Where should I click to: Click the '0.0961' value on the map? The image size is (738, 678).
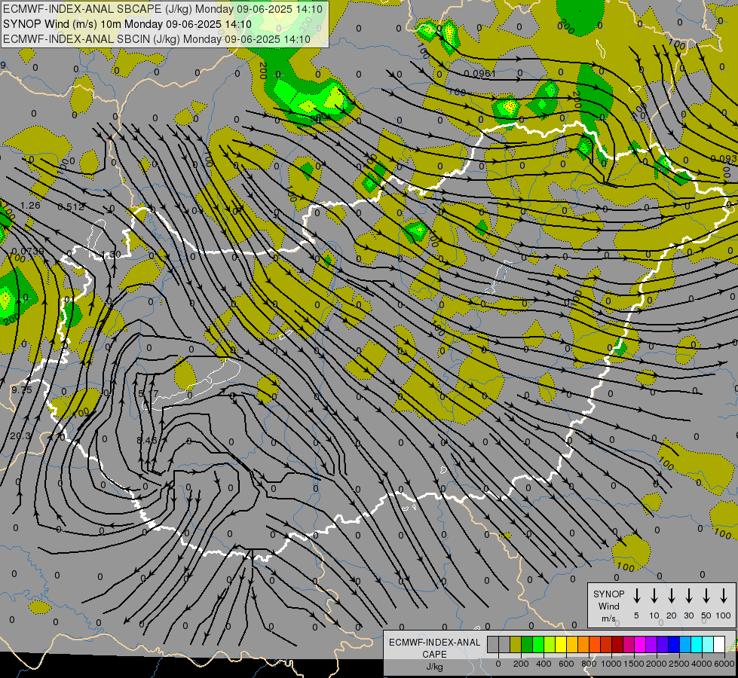479,73
